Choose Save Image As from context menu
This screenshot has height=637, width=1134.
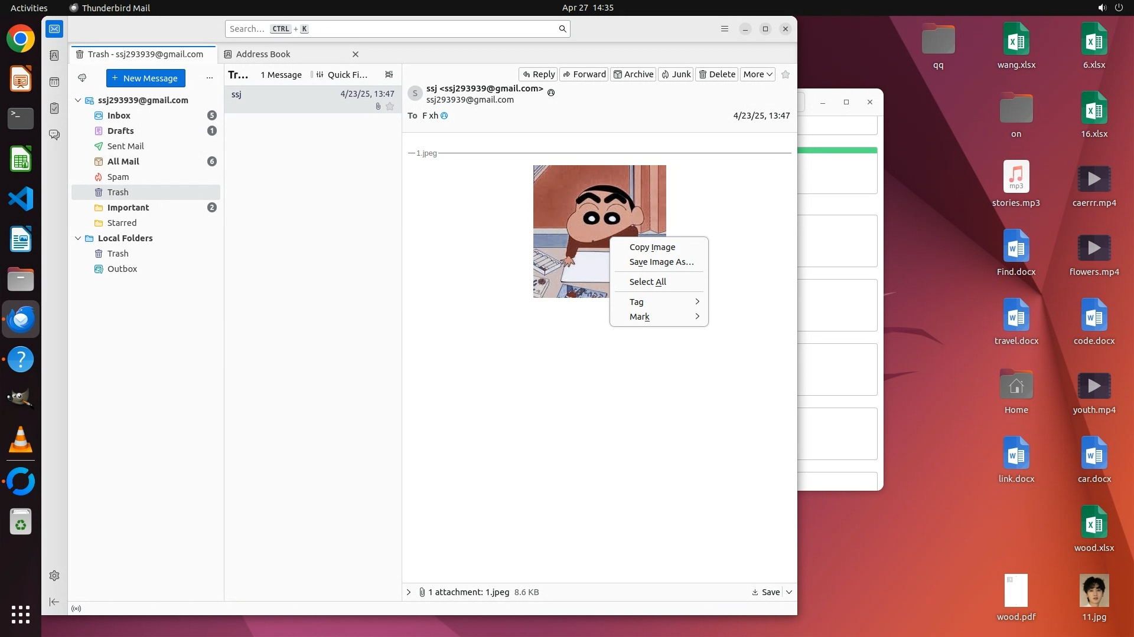click(661, 262)
